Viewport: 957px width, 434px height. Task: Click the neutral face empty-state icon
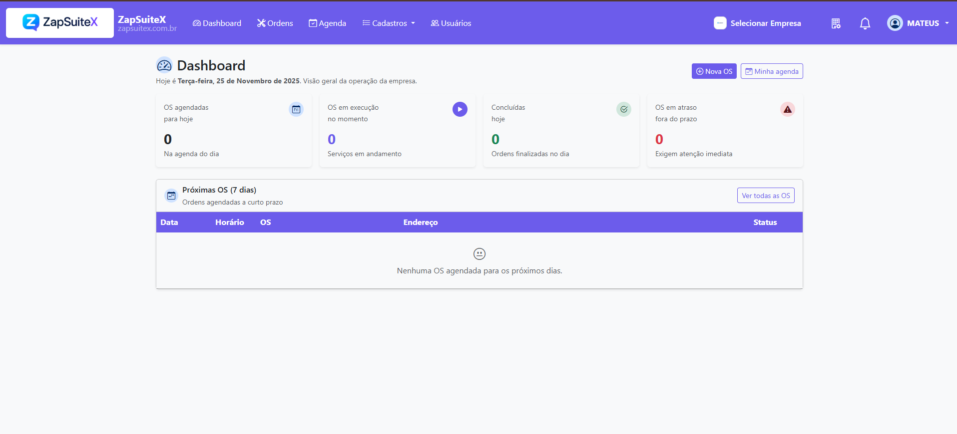479,254
